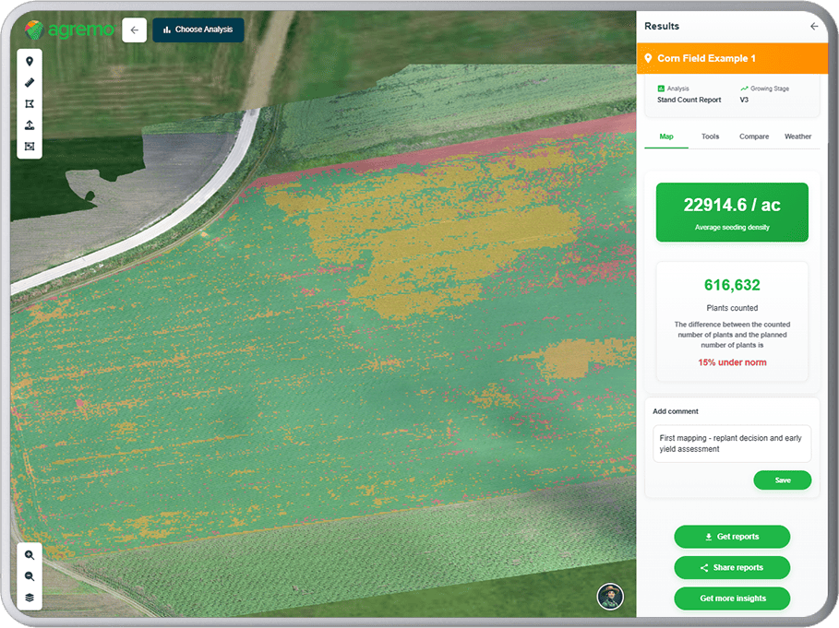Open the map layers selector
Image resolution: width=839 pixels, height=628 pixels.
pyautogui.click(x=30, y=598)
